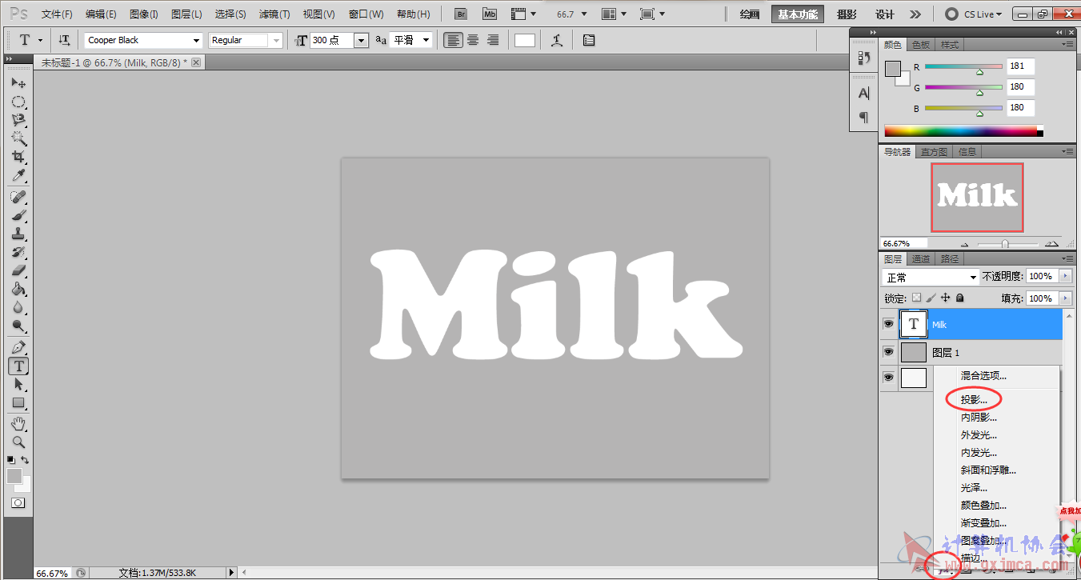This screenshot has width=1081, height=580.
Task: Open warped text options
Action: (557, 40)
